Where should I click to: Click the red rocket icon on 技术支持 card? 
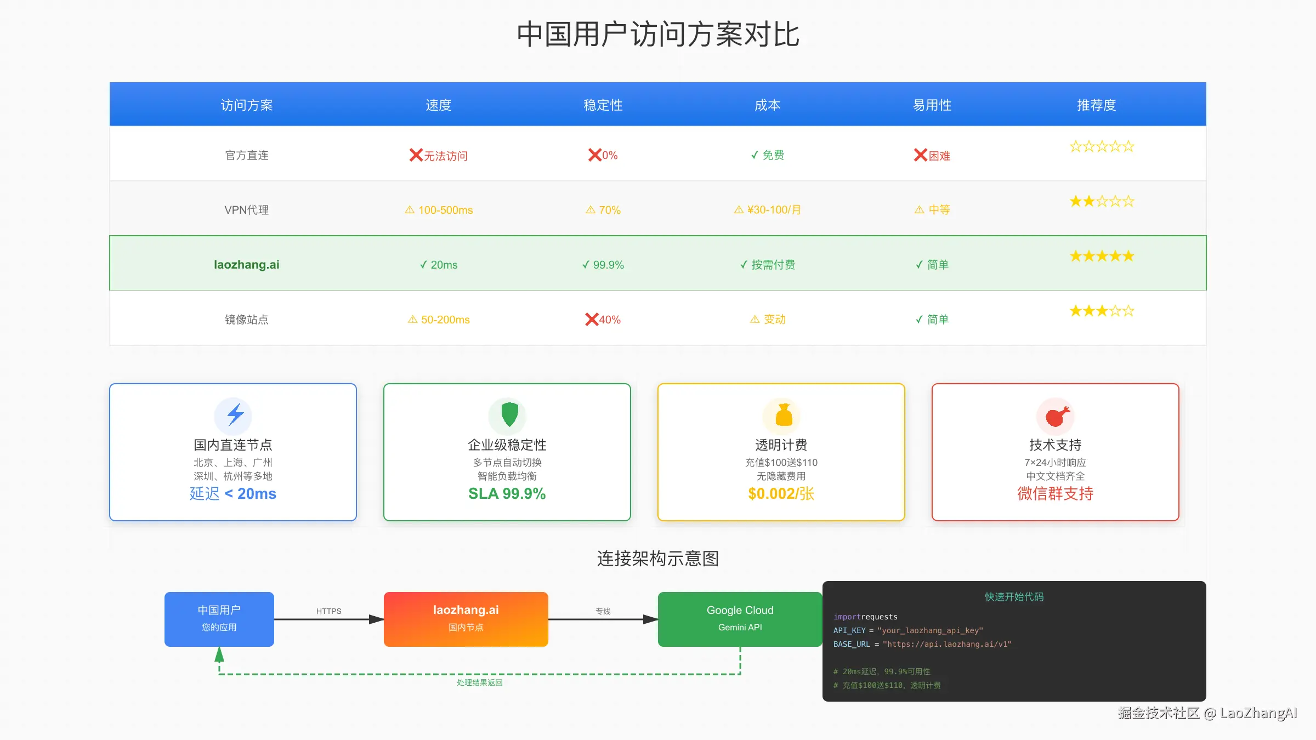point(1054,415)
